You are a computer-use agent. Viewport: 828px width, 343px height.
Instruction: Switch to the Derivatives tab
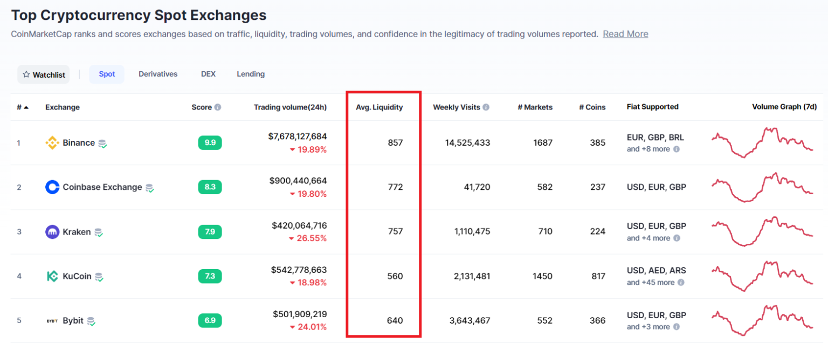(158, 74)
